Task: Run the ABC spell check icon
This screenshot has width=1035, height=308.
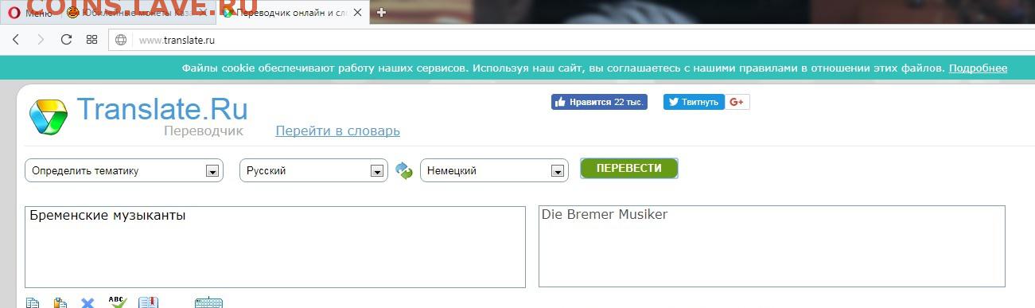Action: pos(117,302)
